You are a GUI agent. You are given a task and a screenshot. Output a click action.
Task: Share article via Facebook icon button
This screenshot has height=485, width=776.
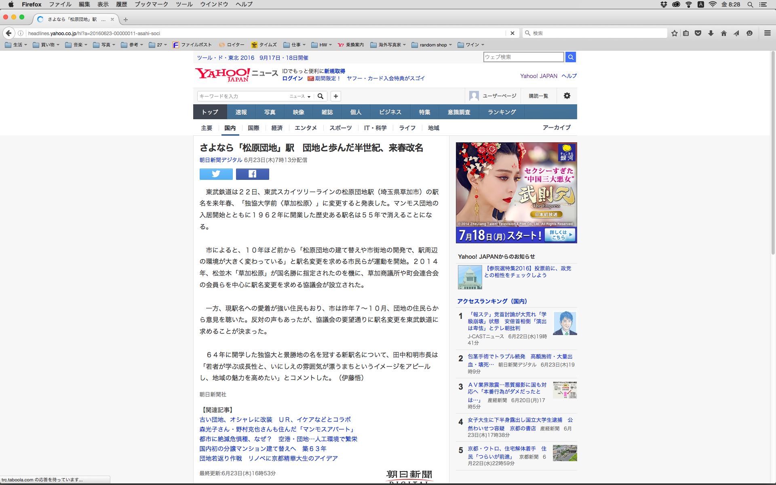coord(252,174)
